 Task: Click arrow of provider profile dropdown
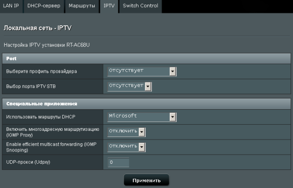(x=173, y=72)
